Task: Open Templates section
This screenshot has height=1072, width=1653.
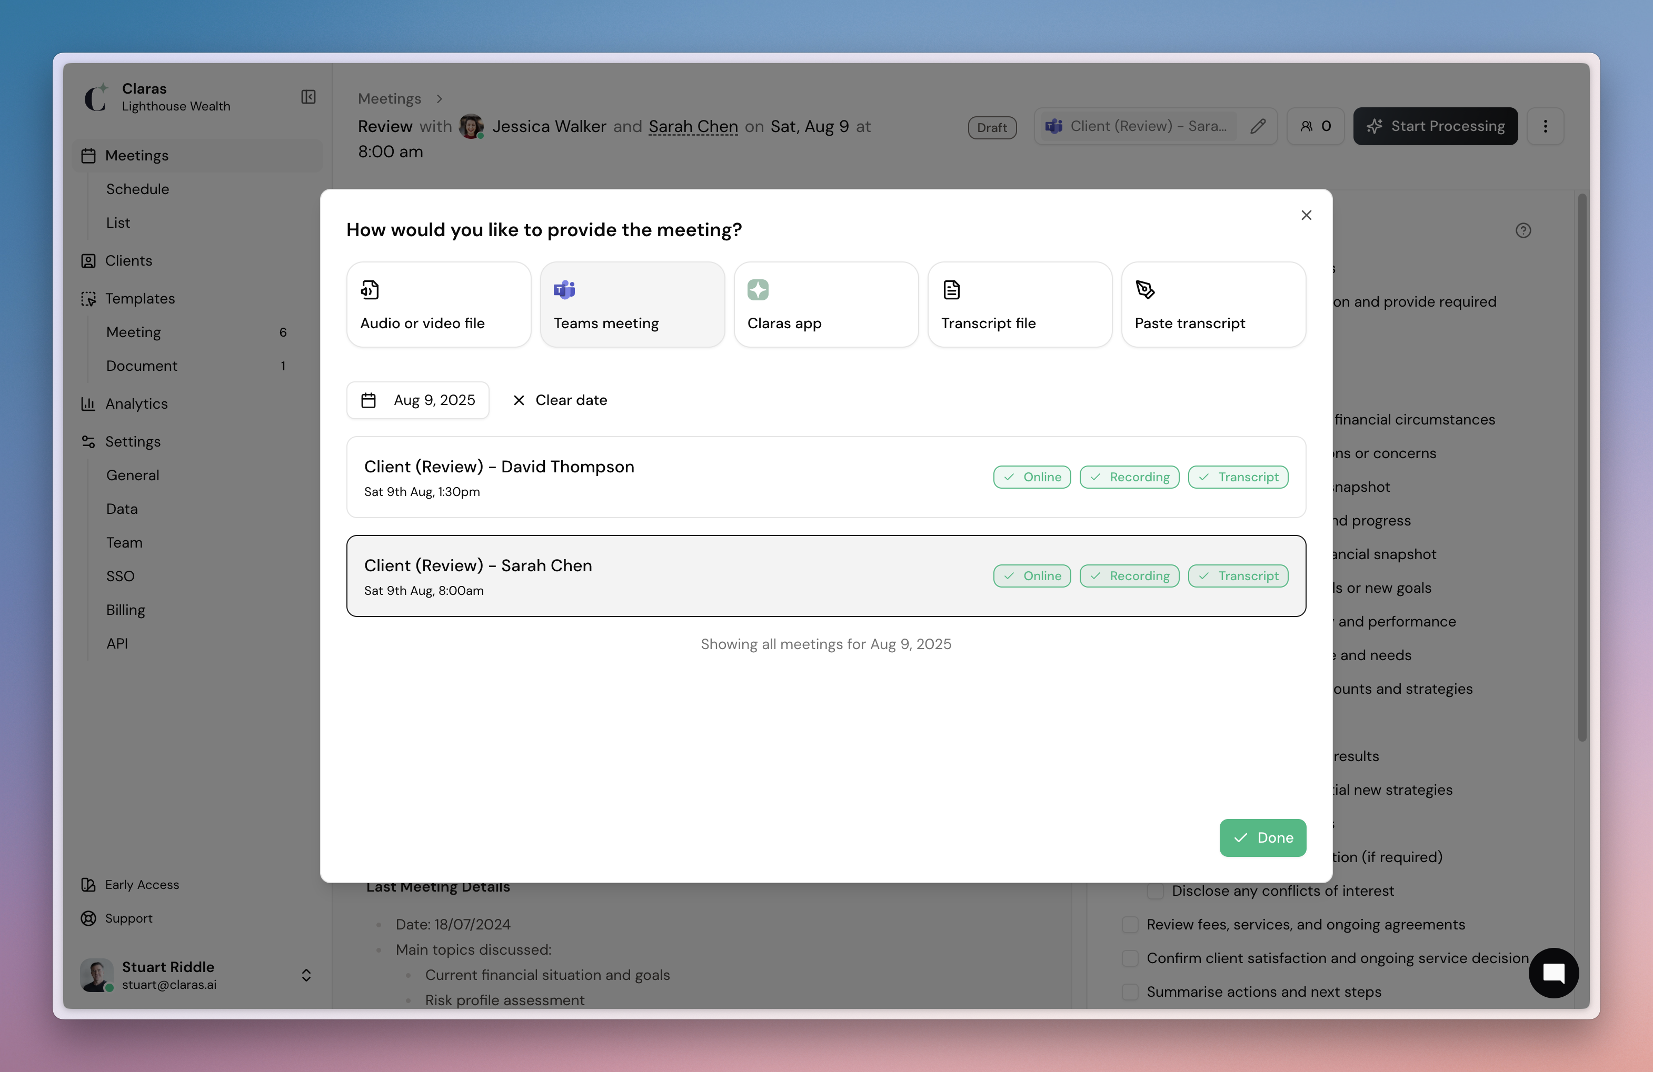Action: (x=140, y=298)
